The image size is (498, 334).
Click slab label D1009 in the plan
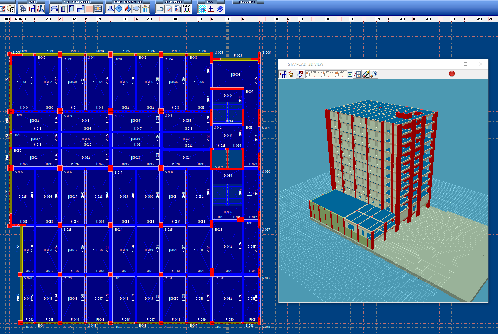coord(236,75)
